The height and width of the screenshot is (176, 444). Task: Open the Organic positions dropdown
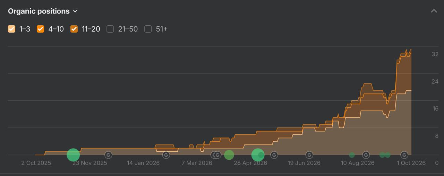click(x=42, y=11)
